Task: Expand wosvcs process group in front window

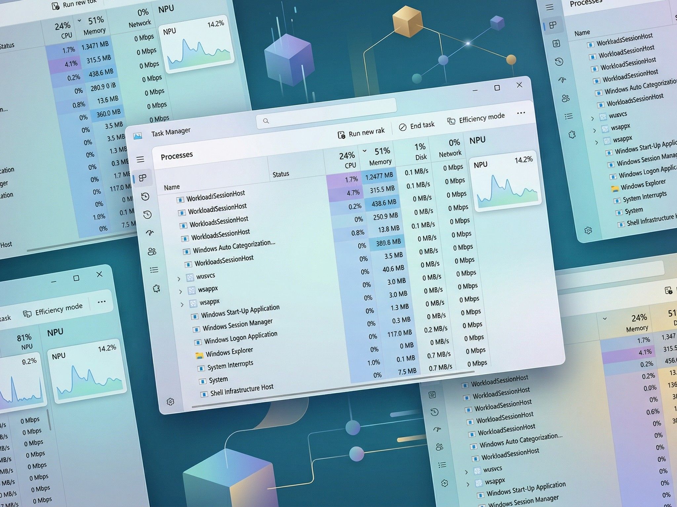Action: click(x=179, y=279)
